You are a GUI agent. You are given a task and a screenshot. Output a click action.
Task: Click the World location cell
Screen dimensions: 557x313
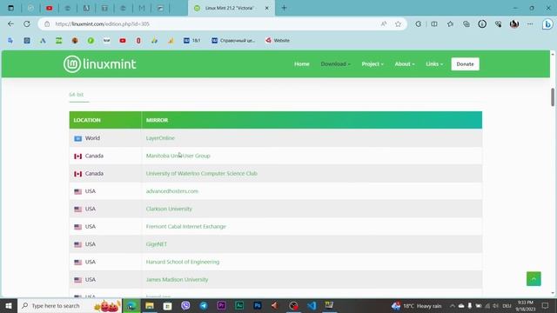(105, 138)
